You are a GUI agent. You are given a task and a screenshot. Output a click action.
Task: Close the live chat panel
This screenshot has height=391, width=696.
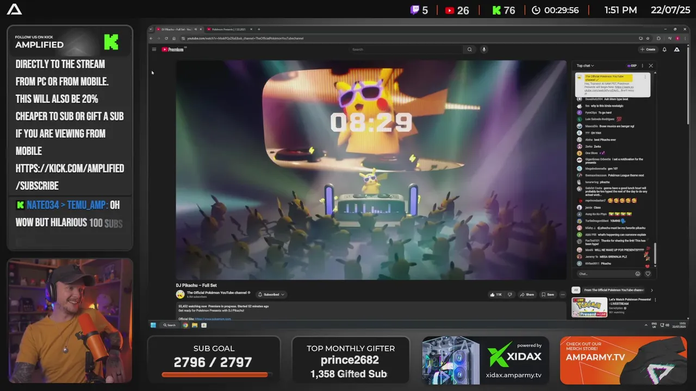651,66
